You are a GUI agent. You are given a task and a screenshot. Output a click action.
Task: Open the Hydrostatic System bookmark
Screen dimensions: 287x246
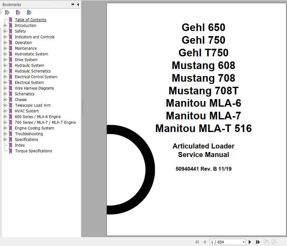coord(32,54)
